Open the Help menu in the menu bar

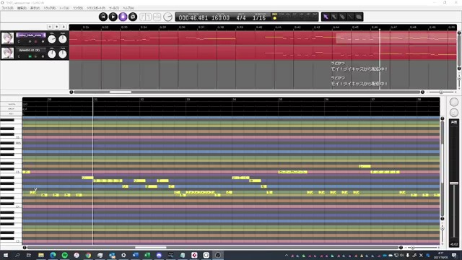tap(128, 8)
